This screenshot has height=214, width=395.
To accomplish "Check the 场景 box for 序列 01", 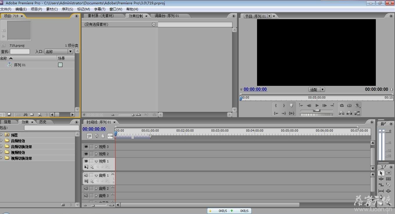I will coord(60,65).
